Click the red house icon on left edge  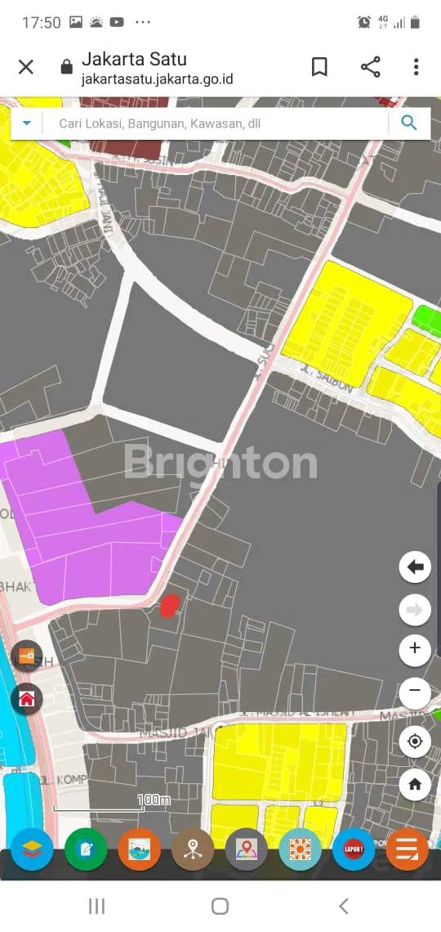pyautogui.click(x=27, y=698)
